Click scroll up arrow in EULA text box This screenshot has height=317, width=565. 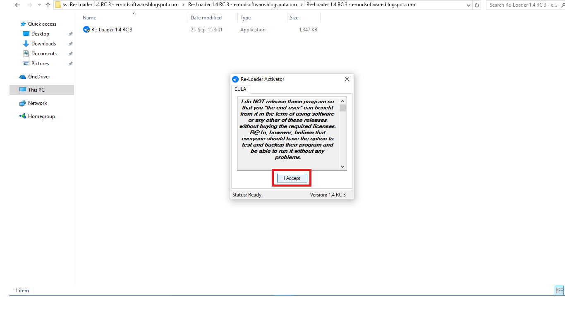click(x=342, y=101)
